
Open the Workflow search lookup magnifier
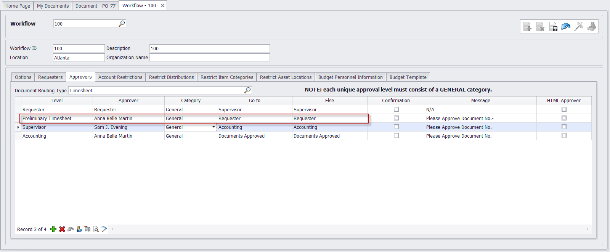click(122, 24)
